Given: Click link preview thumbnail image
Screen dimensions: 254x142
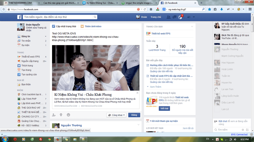Looking at the screenshot, I should [96, 68].
